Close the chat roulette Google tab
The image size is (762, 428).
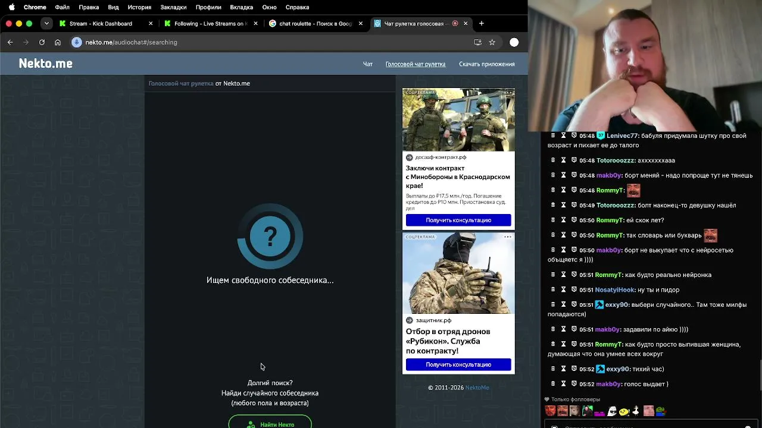pyautogui.click(x=360, y=24)
